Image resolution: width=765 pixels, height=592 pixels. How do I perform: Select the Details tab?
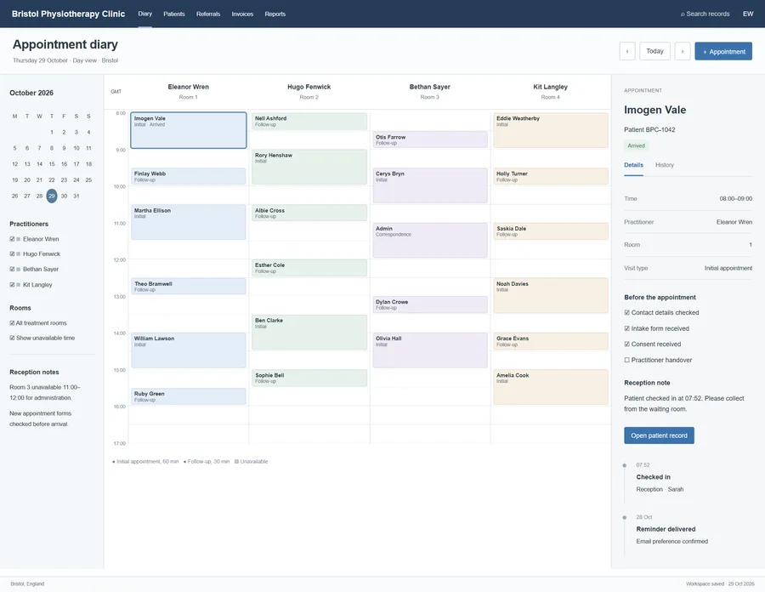(x=633, y=165)
